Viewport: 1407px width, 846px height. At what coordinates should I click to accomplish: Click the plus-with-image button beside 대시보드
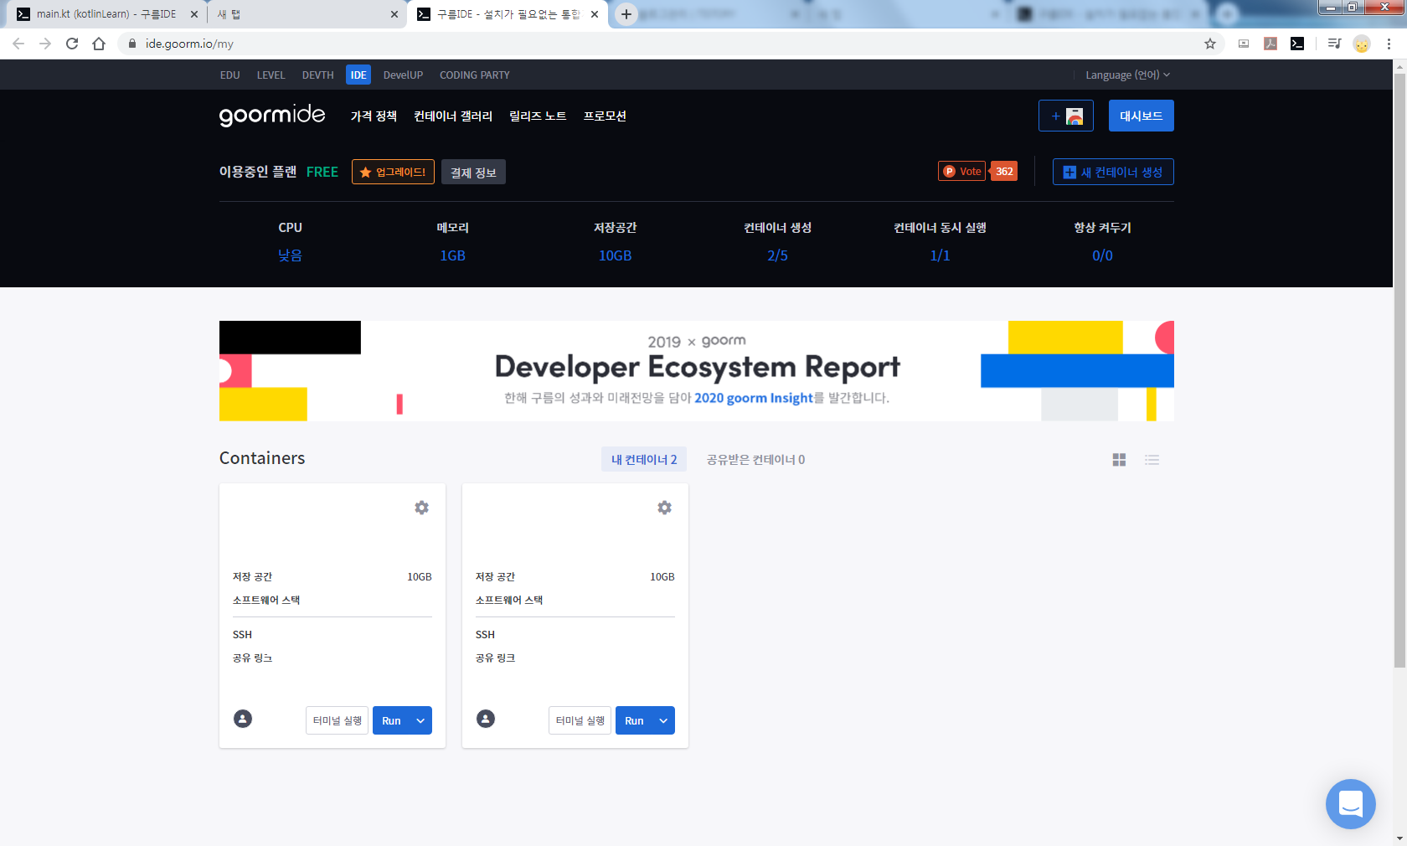coord(1066,116)
